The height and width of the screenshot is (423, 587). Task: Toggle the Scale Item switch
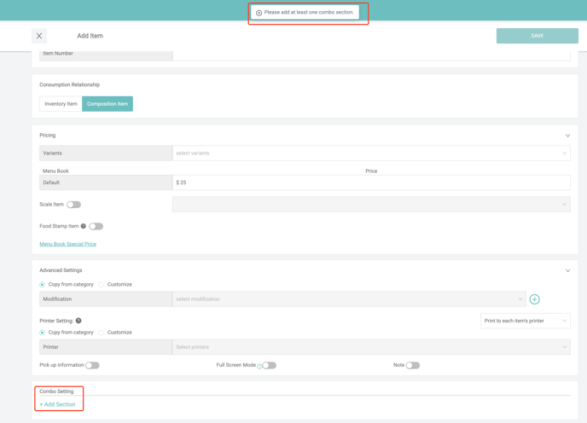pyautogui.click(x=73, y=205)
